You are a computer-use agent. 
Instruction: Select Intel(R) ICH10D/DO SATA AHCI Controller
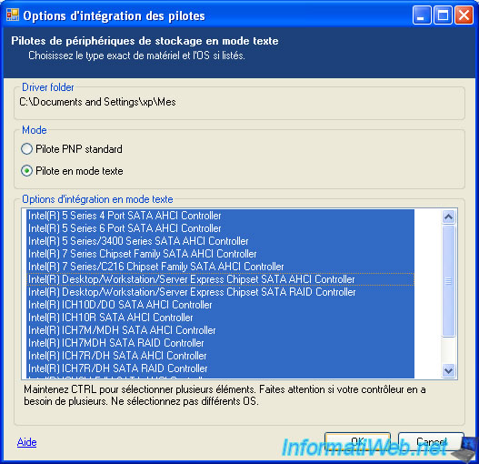220,305
